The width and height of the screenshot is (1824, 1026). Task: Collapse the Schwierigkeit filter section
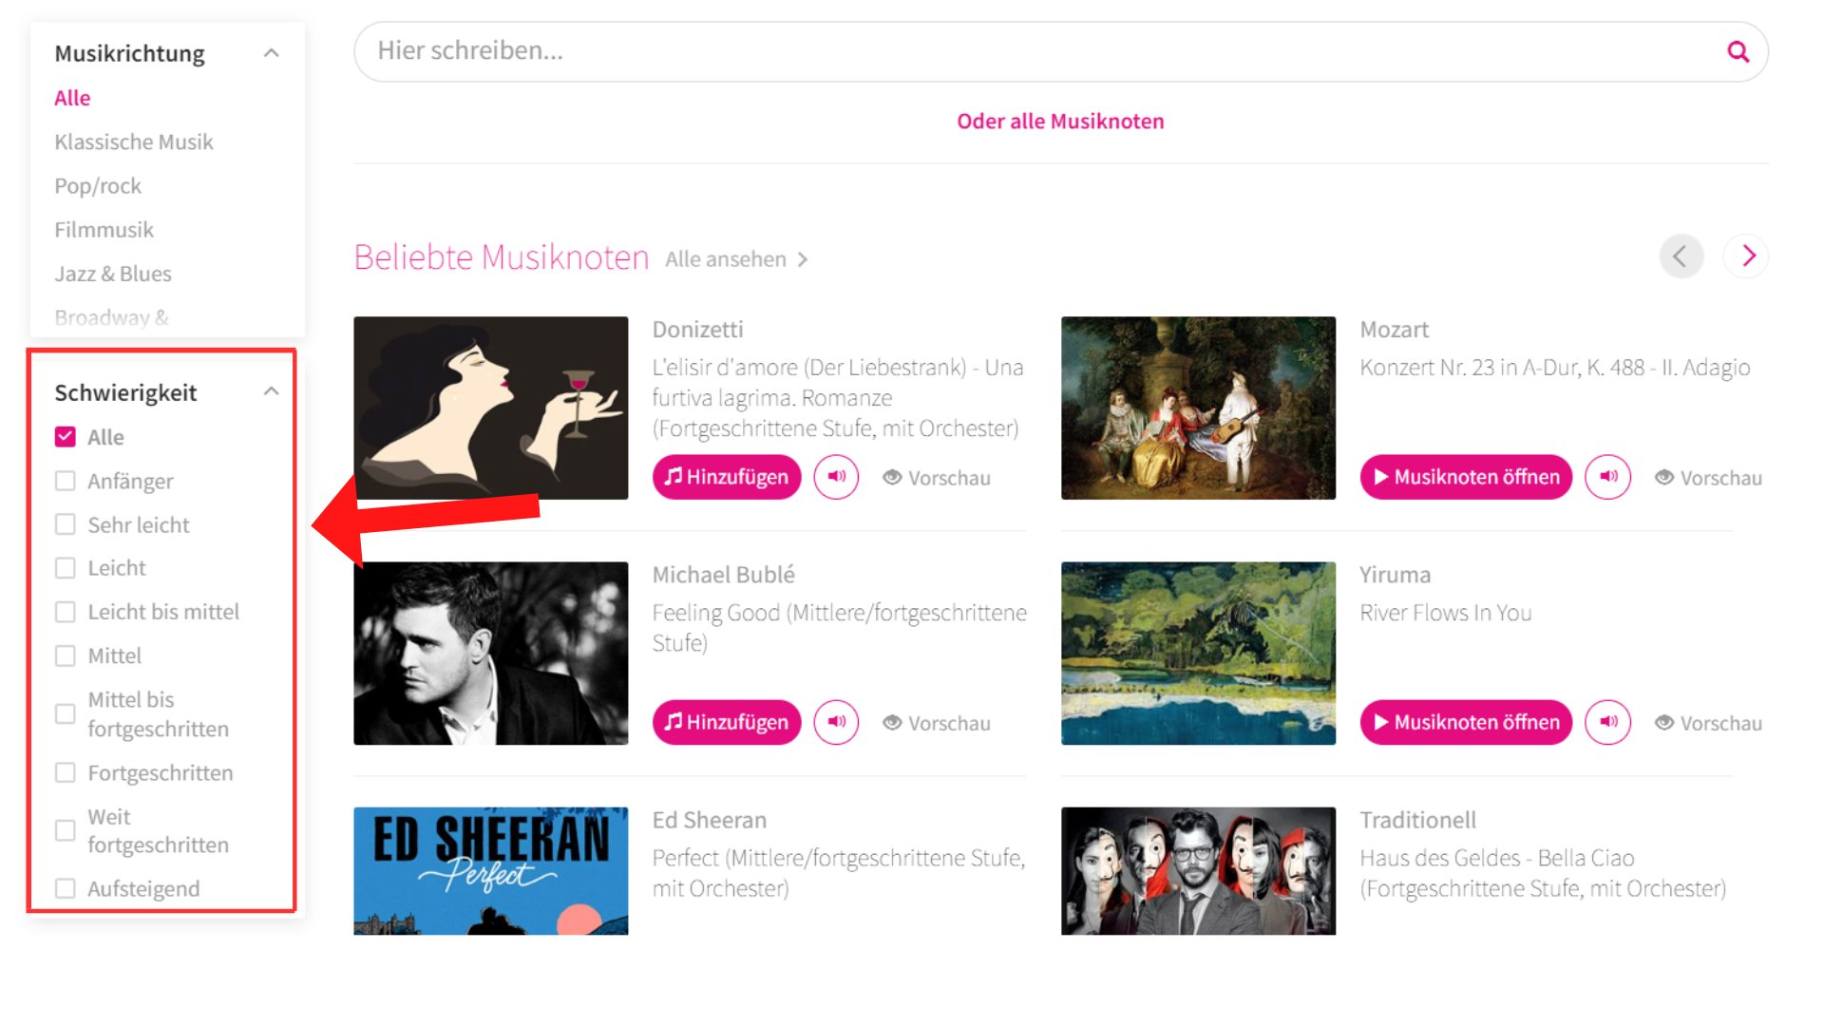[271, 391]
